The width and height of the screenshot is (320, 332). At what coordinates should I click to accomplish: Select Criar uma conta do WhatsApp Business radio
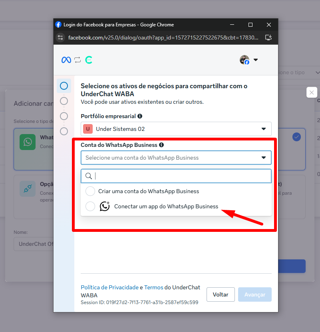90,191
